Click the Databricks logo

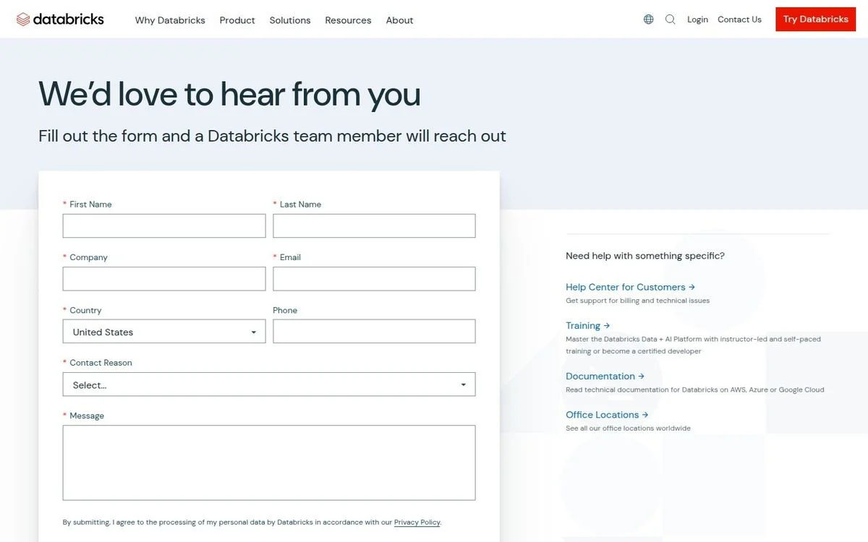60,20
